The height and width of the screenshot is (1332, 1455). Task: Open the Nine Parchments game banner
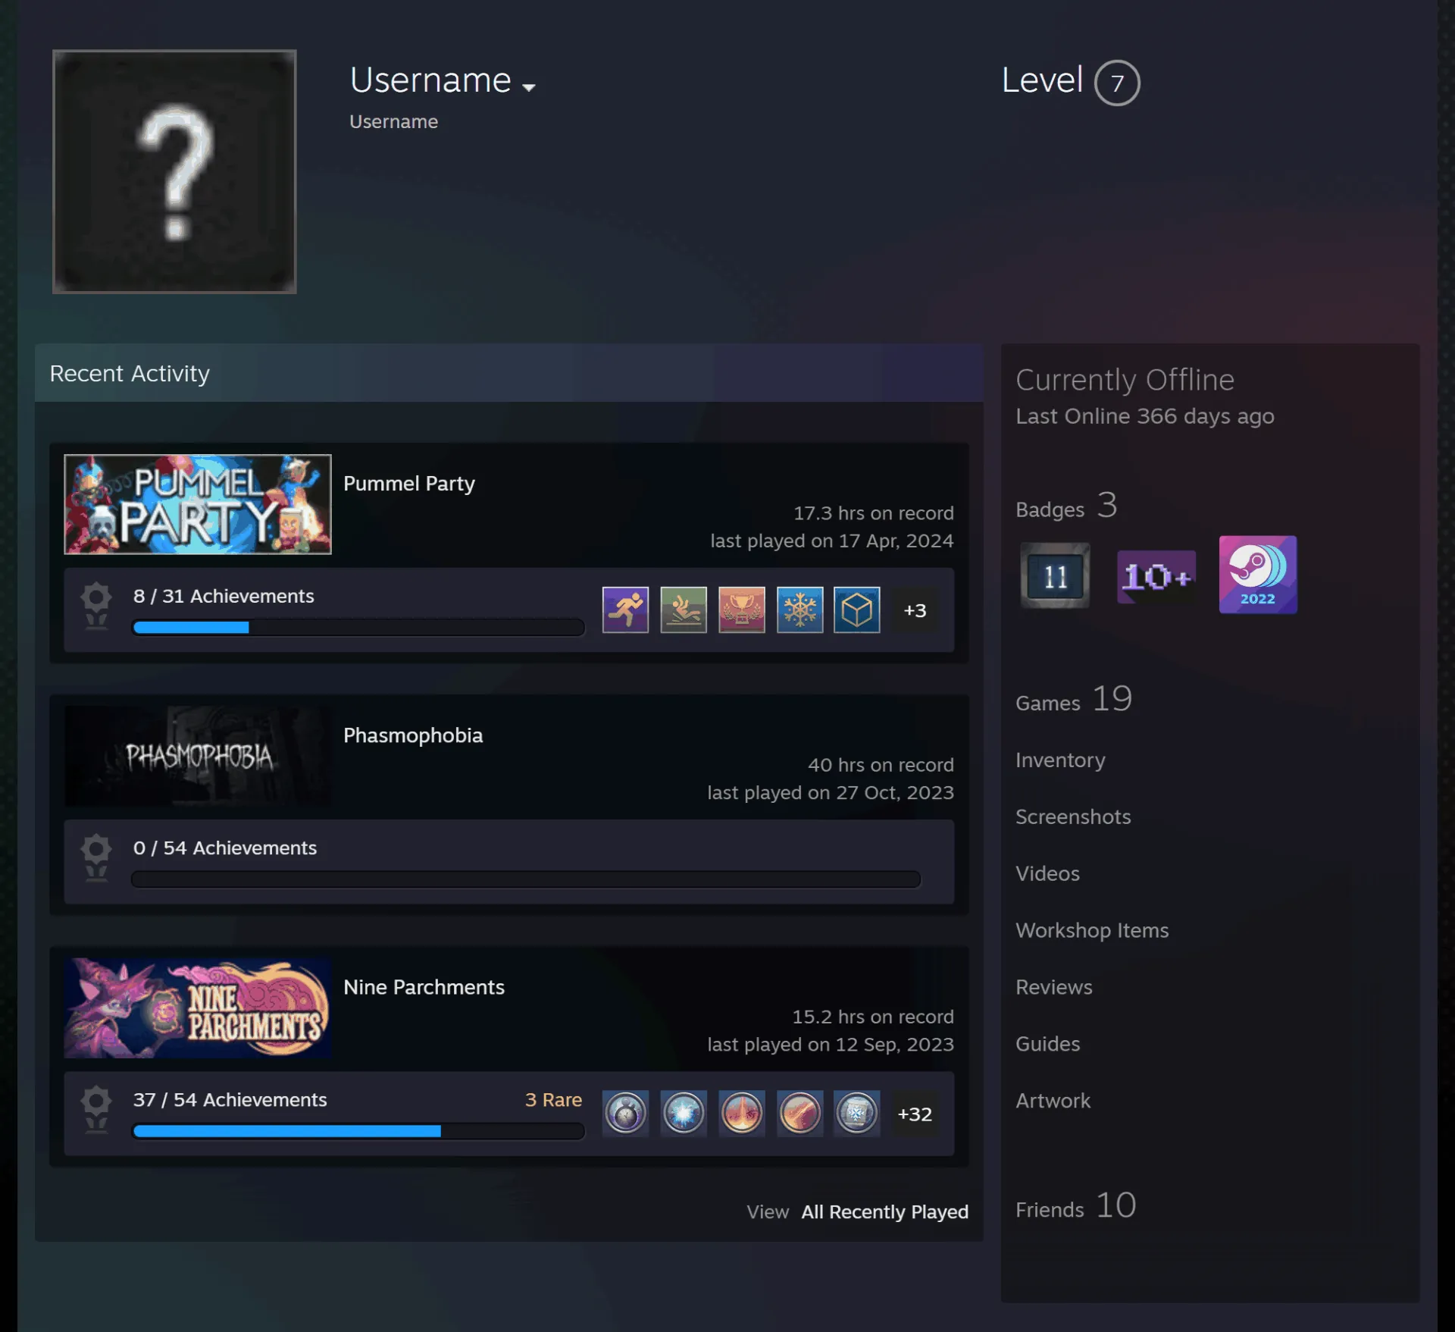(x=198, y=1008)
